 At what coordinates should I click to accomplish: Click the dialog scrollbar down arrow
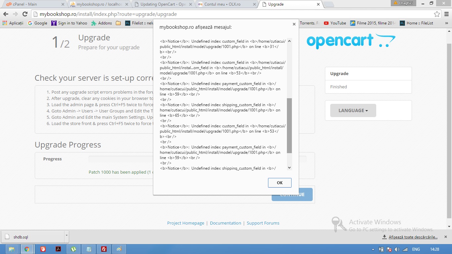pos(289,168)
